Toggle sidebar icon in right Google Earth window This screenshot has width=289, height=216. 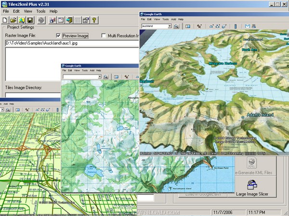(188, 26)
